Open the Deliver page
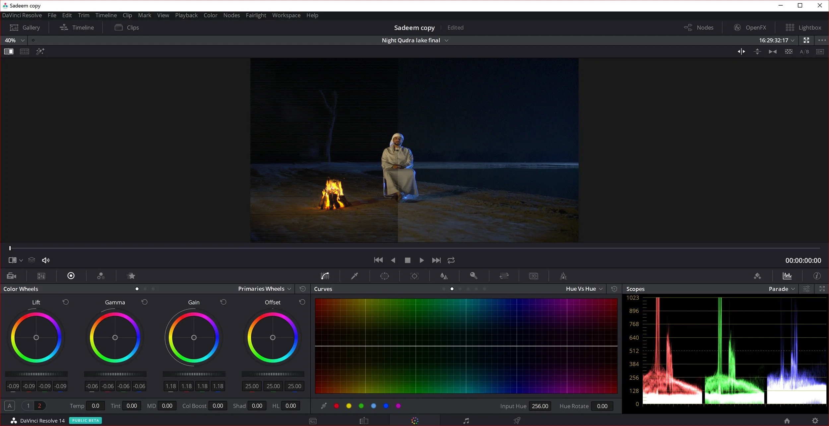 (517, 420)
